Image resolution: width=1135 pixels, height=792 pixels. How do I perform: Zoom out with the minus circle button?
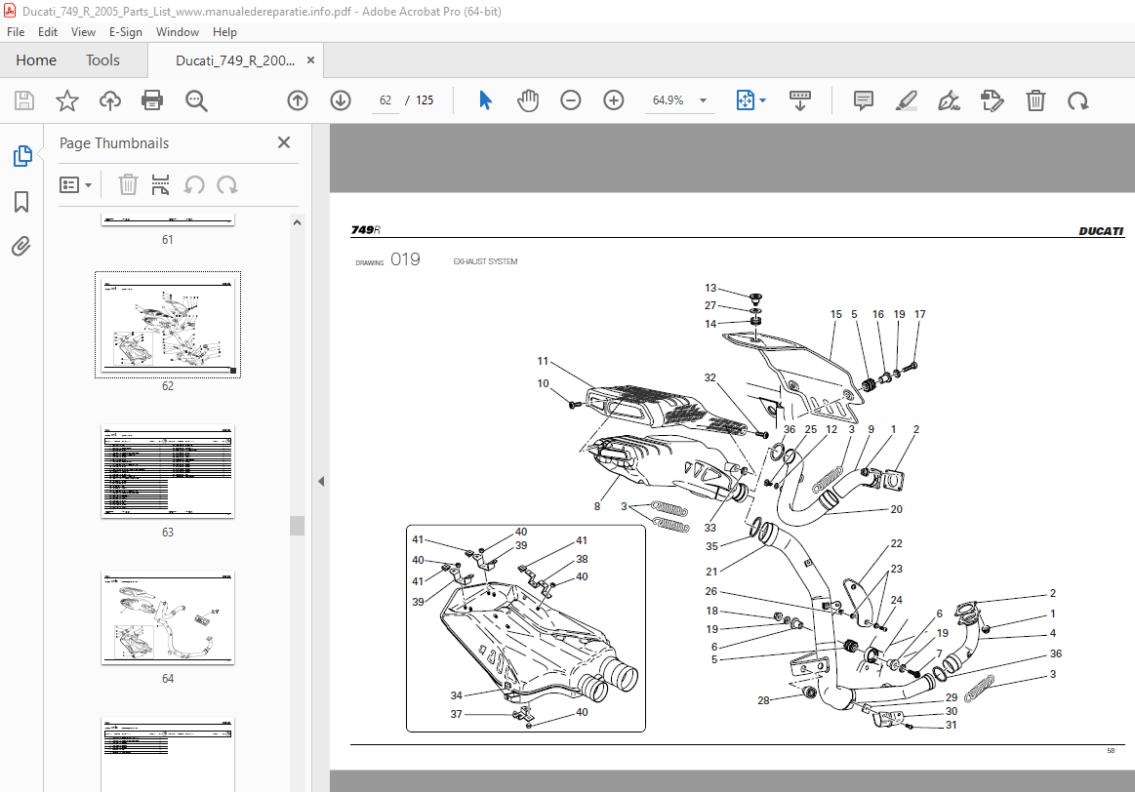[570, 100]
